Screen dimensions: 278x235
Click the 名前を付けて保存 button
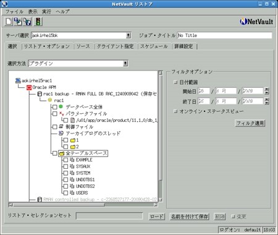[189, 216]
